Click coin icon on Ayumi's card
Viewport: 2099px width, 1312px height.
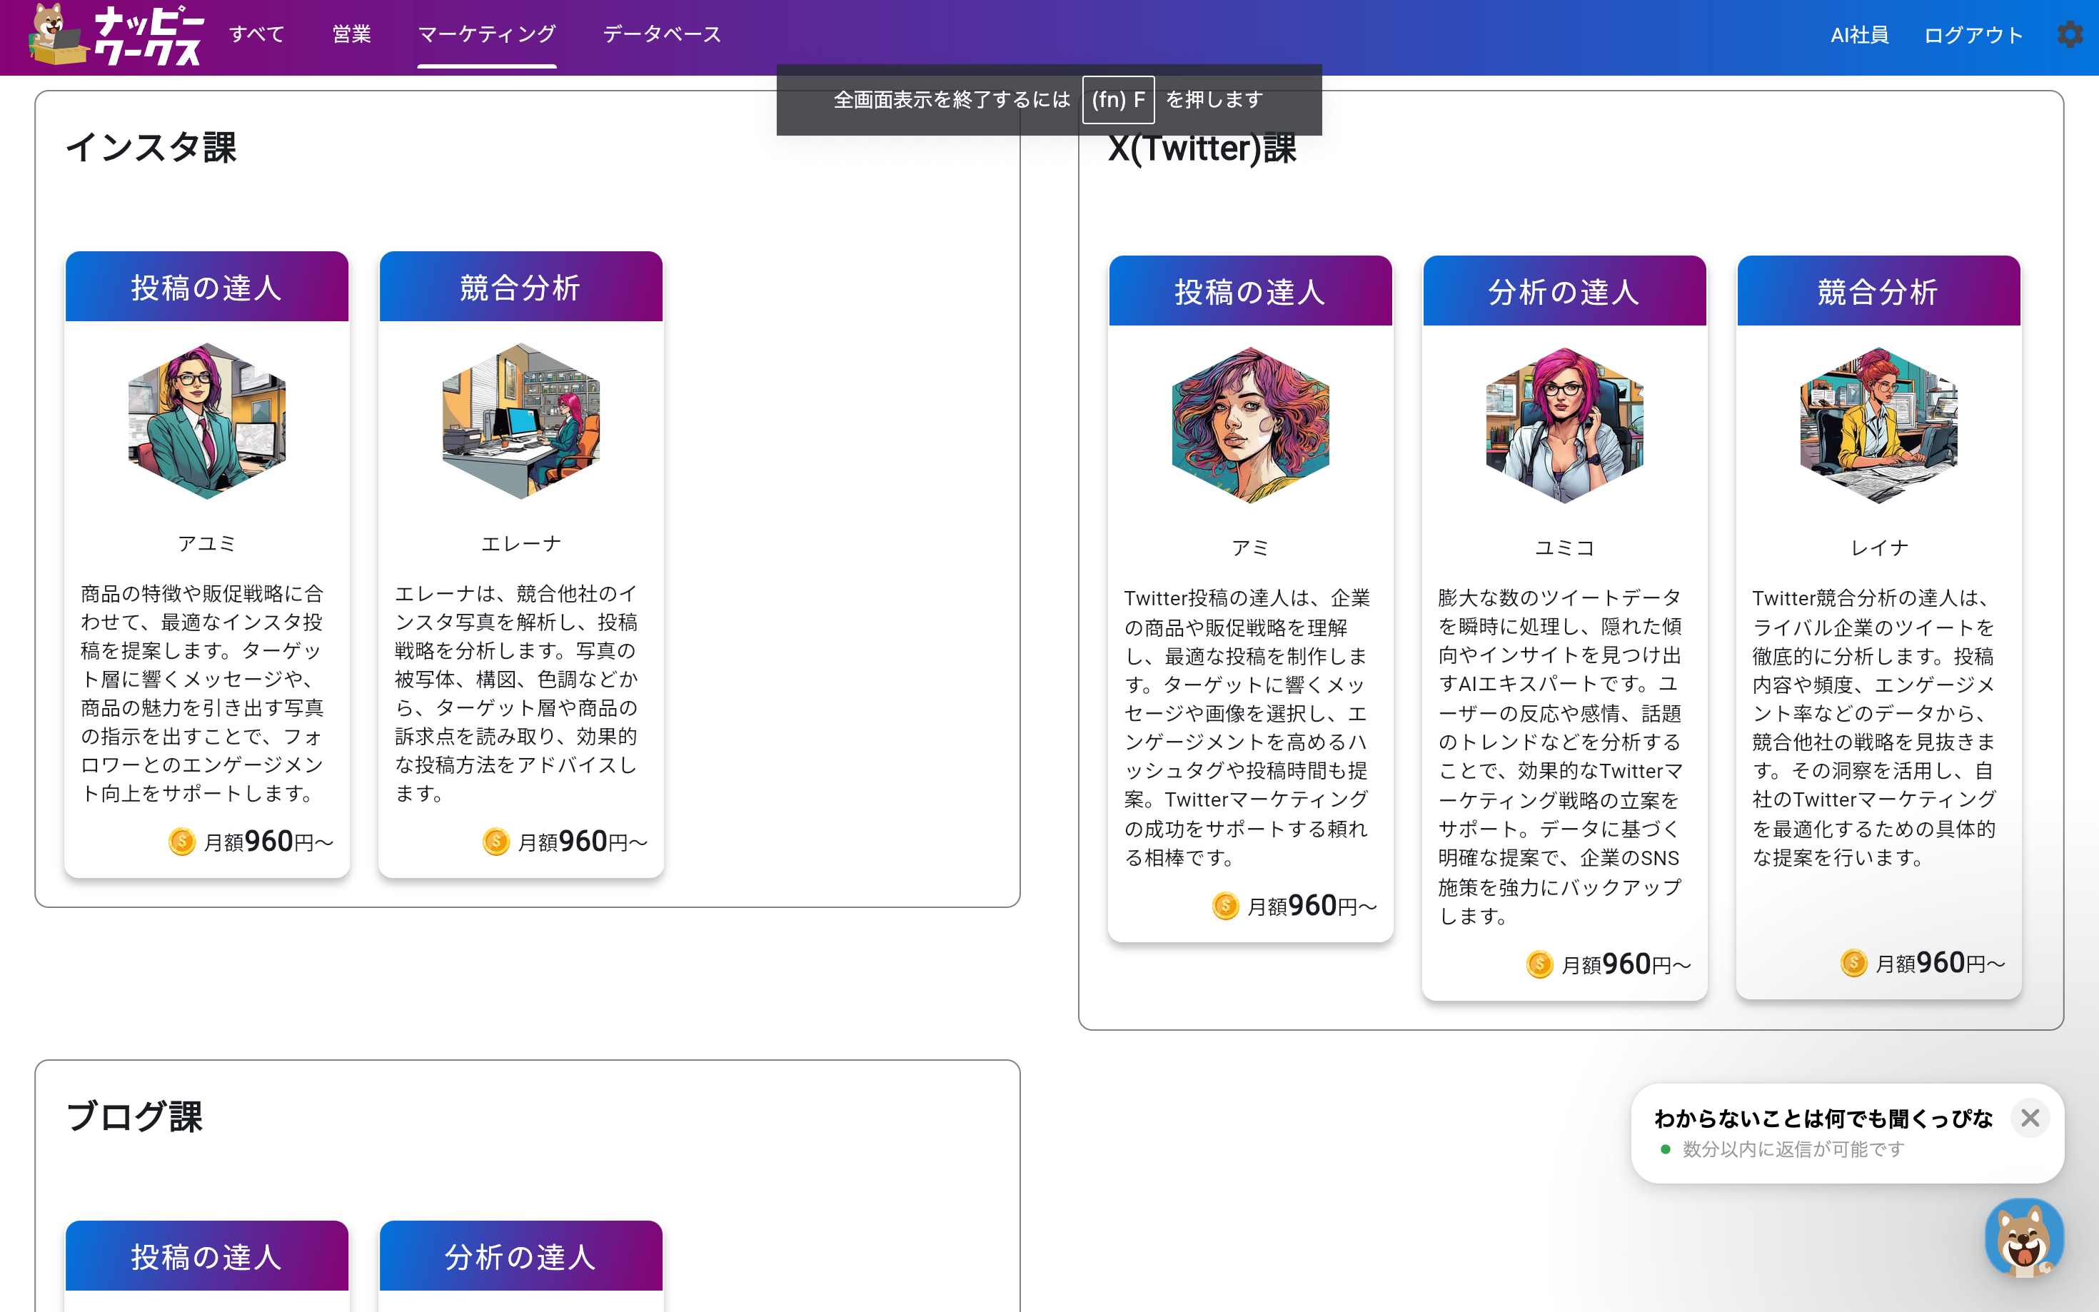click(182, 842)
